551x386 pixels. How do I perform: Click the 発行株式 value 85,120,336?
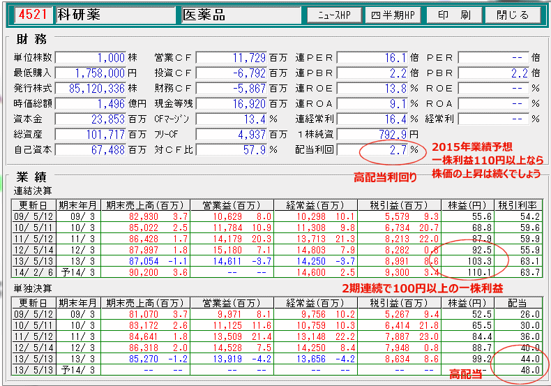[x=90, y=88]
